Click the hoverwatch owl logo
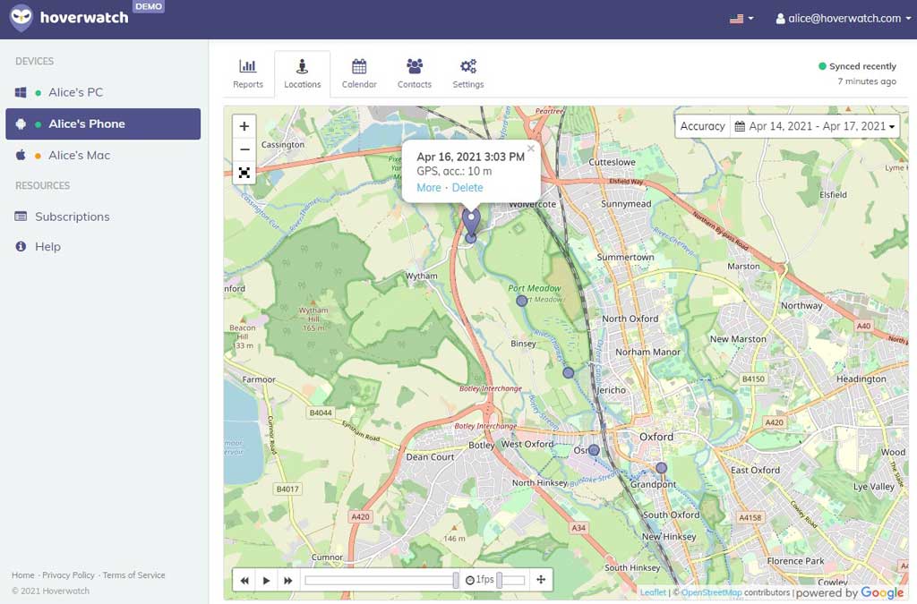This screenshot has width=917, height=604. click(x=21, y=18)
